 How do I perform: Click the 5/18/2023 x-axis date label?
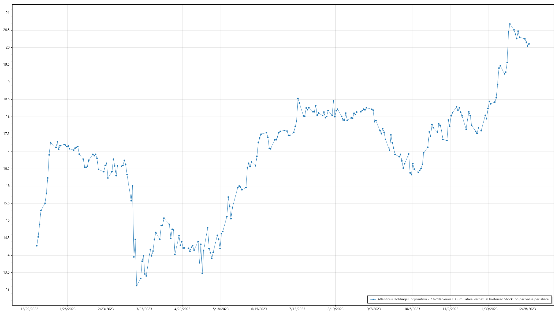click(221, 309)
